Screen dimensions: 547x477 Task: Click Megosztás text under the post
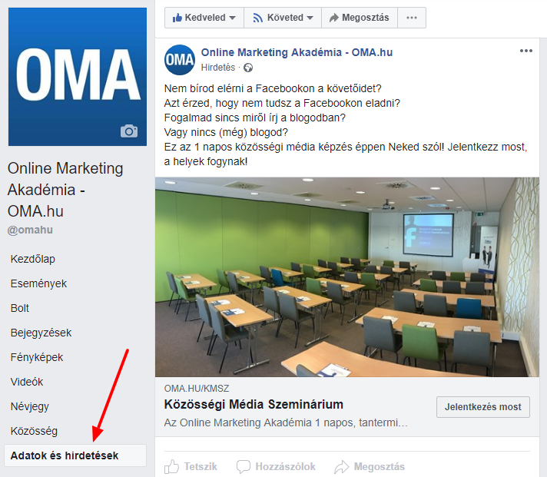[380, 466]
